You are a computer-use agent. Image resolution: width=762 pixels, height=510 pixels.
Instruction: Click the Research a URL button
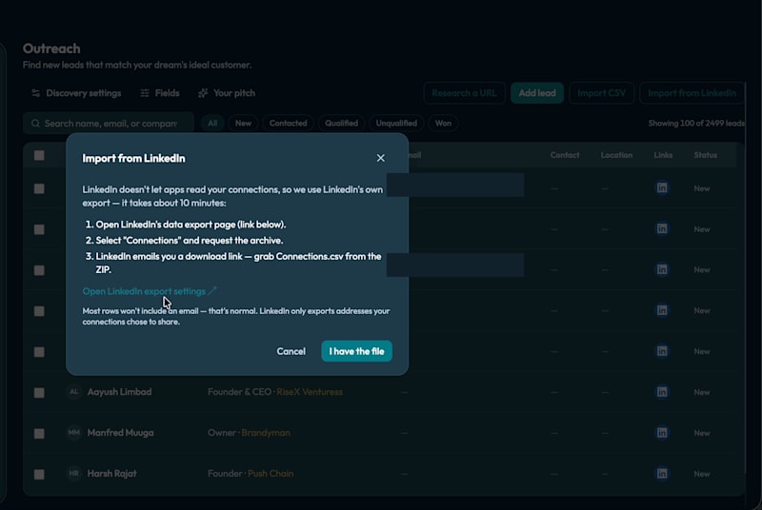[464, 93]
